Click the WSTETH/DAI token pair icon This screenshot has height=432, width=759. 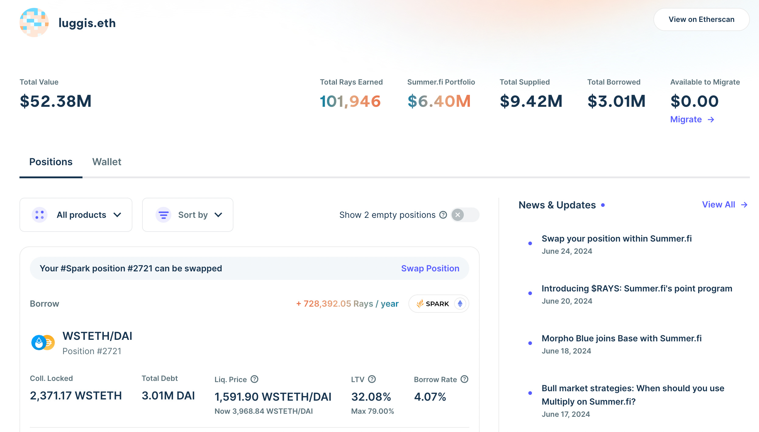pos(43,343)
